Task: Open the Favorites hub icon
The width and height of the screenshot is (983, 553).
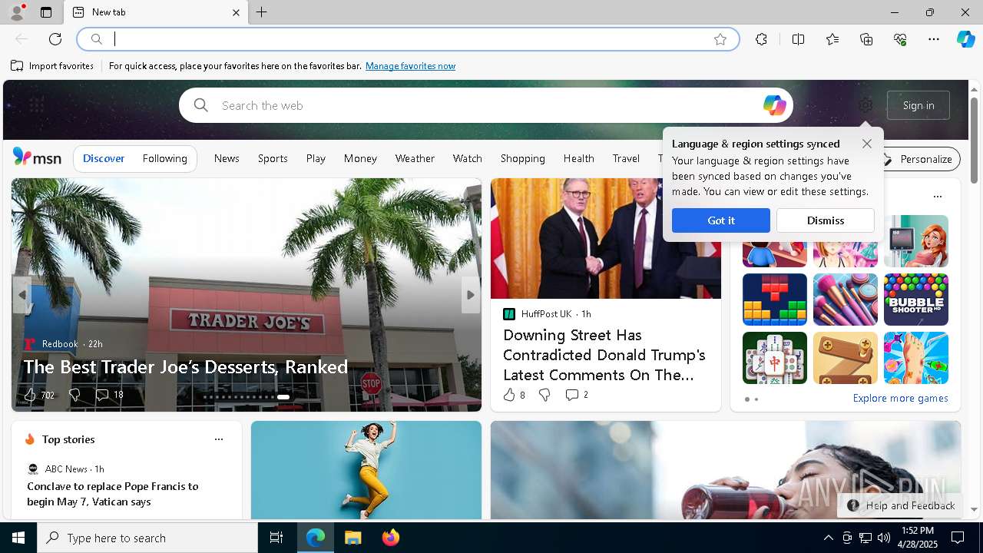Action: coord(832,39)
